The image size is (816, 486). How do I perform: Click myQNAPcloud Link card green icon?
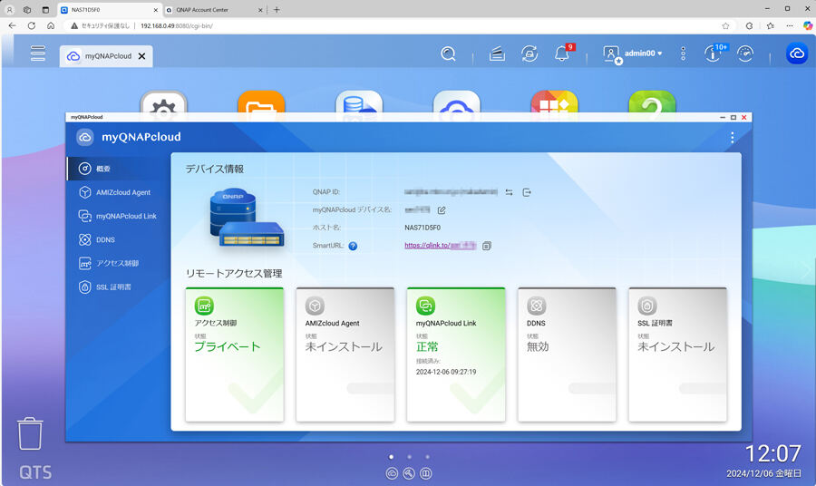point(426,306)
